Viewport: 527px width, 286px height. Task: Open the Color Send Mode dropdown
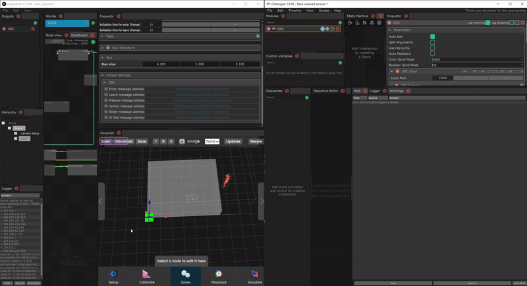click(x=476, y=59)
